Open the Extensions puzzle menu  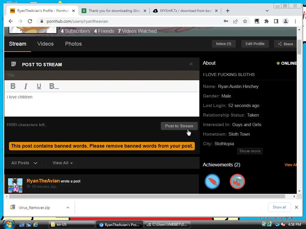[266, 21]
